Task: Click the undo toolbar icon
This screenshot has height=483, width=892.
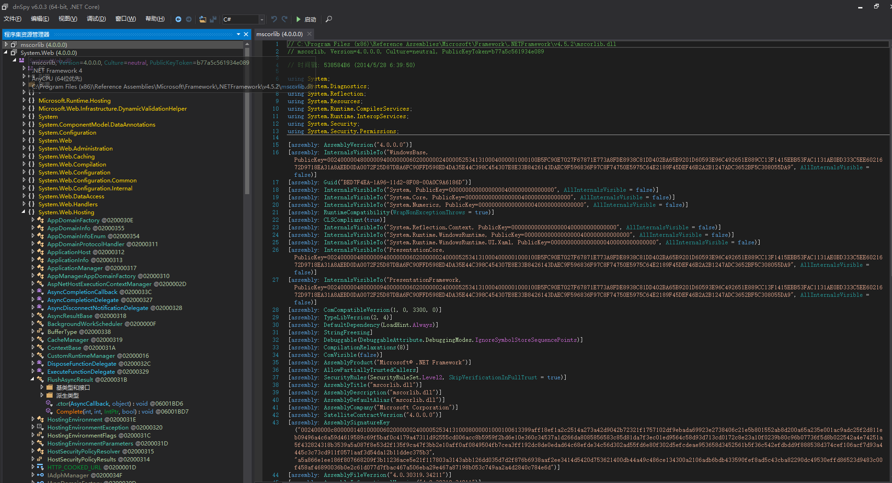Action: [274, 19]
